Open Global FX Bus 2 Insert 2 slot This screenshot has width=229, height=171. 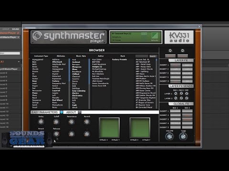[187, 115]
